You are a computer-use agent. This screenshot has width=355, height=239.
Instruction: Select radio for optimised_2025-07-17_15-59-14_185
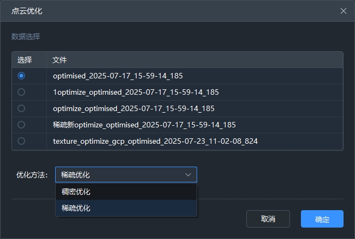click(21, 76)
